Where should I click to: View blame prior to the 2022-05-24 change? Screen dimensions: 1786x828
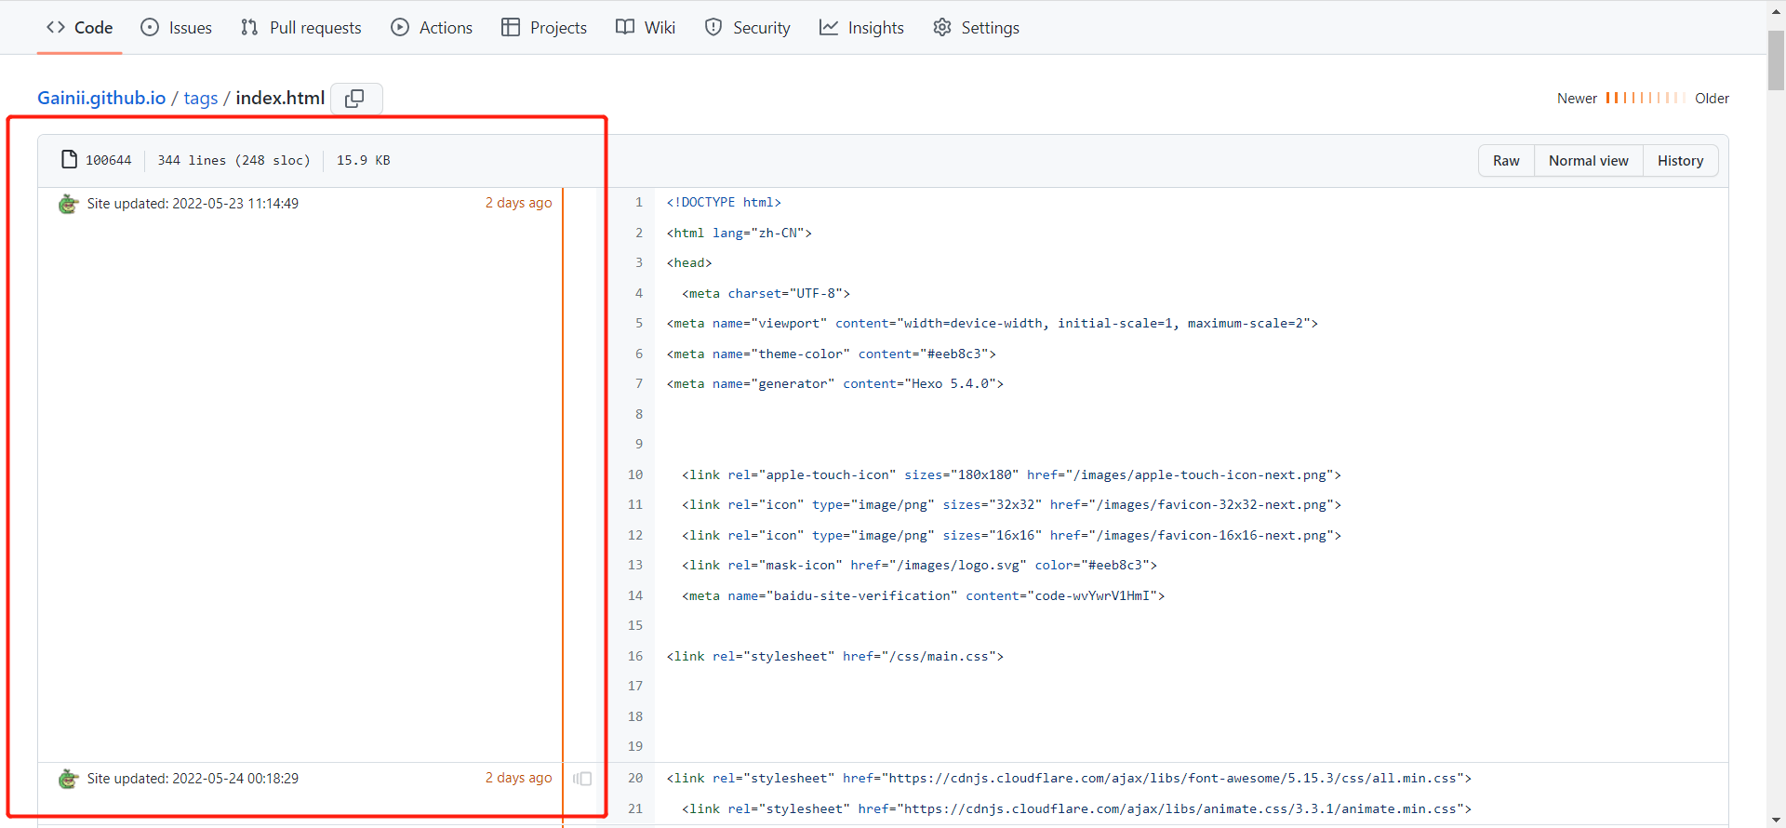click(582, 779)
